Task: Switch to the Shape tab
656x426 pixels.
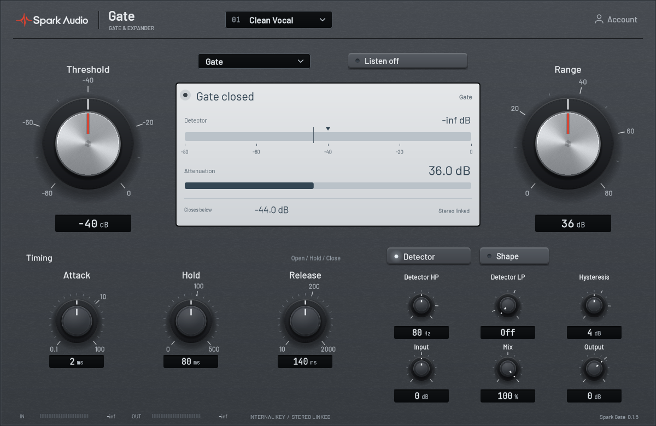Action: coord(514,256)
